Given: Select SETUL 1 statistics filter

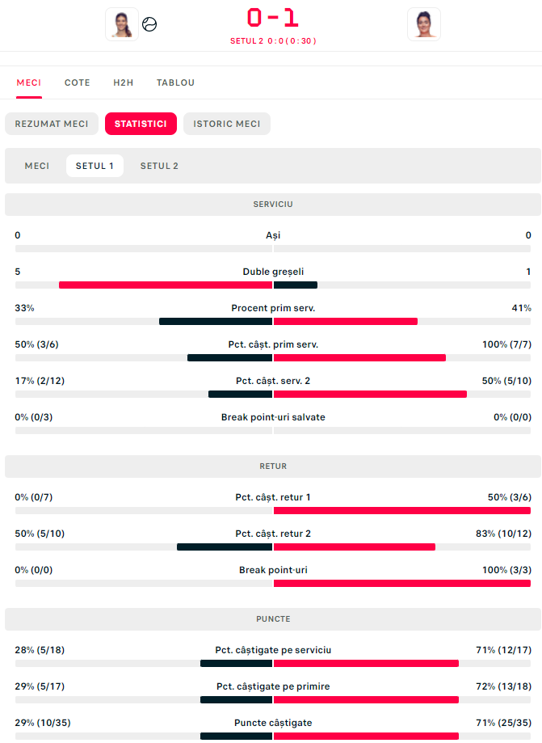Looking at the screenshot, I should [95, 166].
